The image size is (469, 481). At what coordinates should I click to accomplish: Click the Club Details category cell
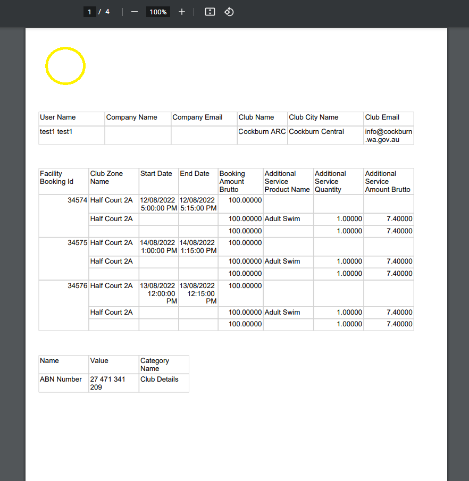point(160,379)
